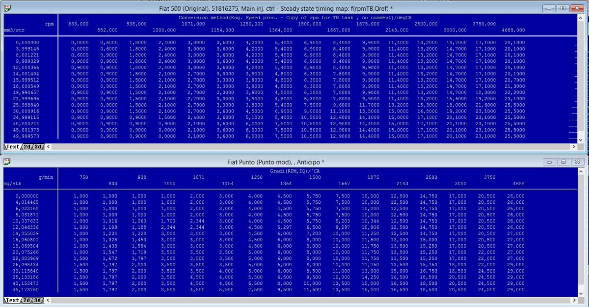This screenshot has width=589, height=307.
Task: Click the Fiat Punto Anticipo title bar text
Action: (275, 162)
